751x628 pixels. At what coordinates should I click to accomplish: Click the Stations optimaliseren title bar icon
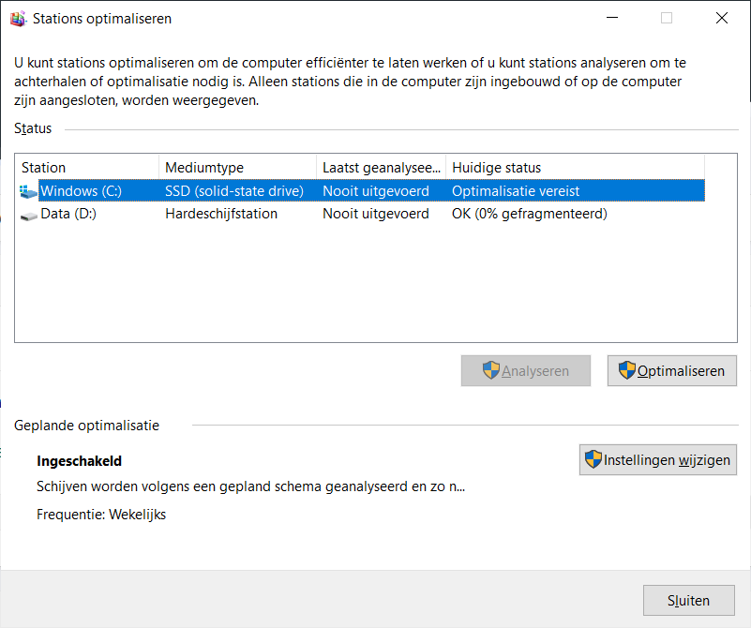(18, 19)
